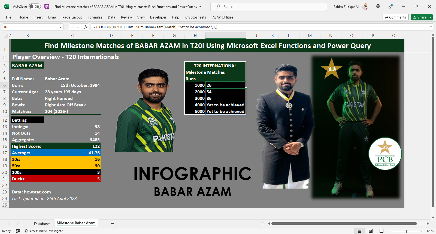Select column I header
The image size is (436, 234).
tap(226, 35)
